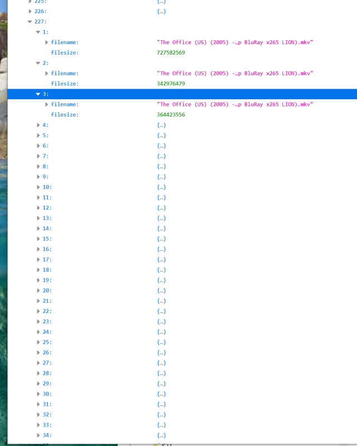This screenshot has height=446, width=357.
Task: Expand entry 27
Action: tap(38, 363)
